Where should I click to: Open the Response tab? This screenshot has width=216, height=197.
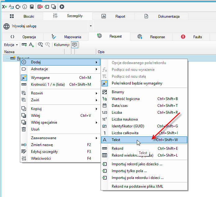coord(151,37)
